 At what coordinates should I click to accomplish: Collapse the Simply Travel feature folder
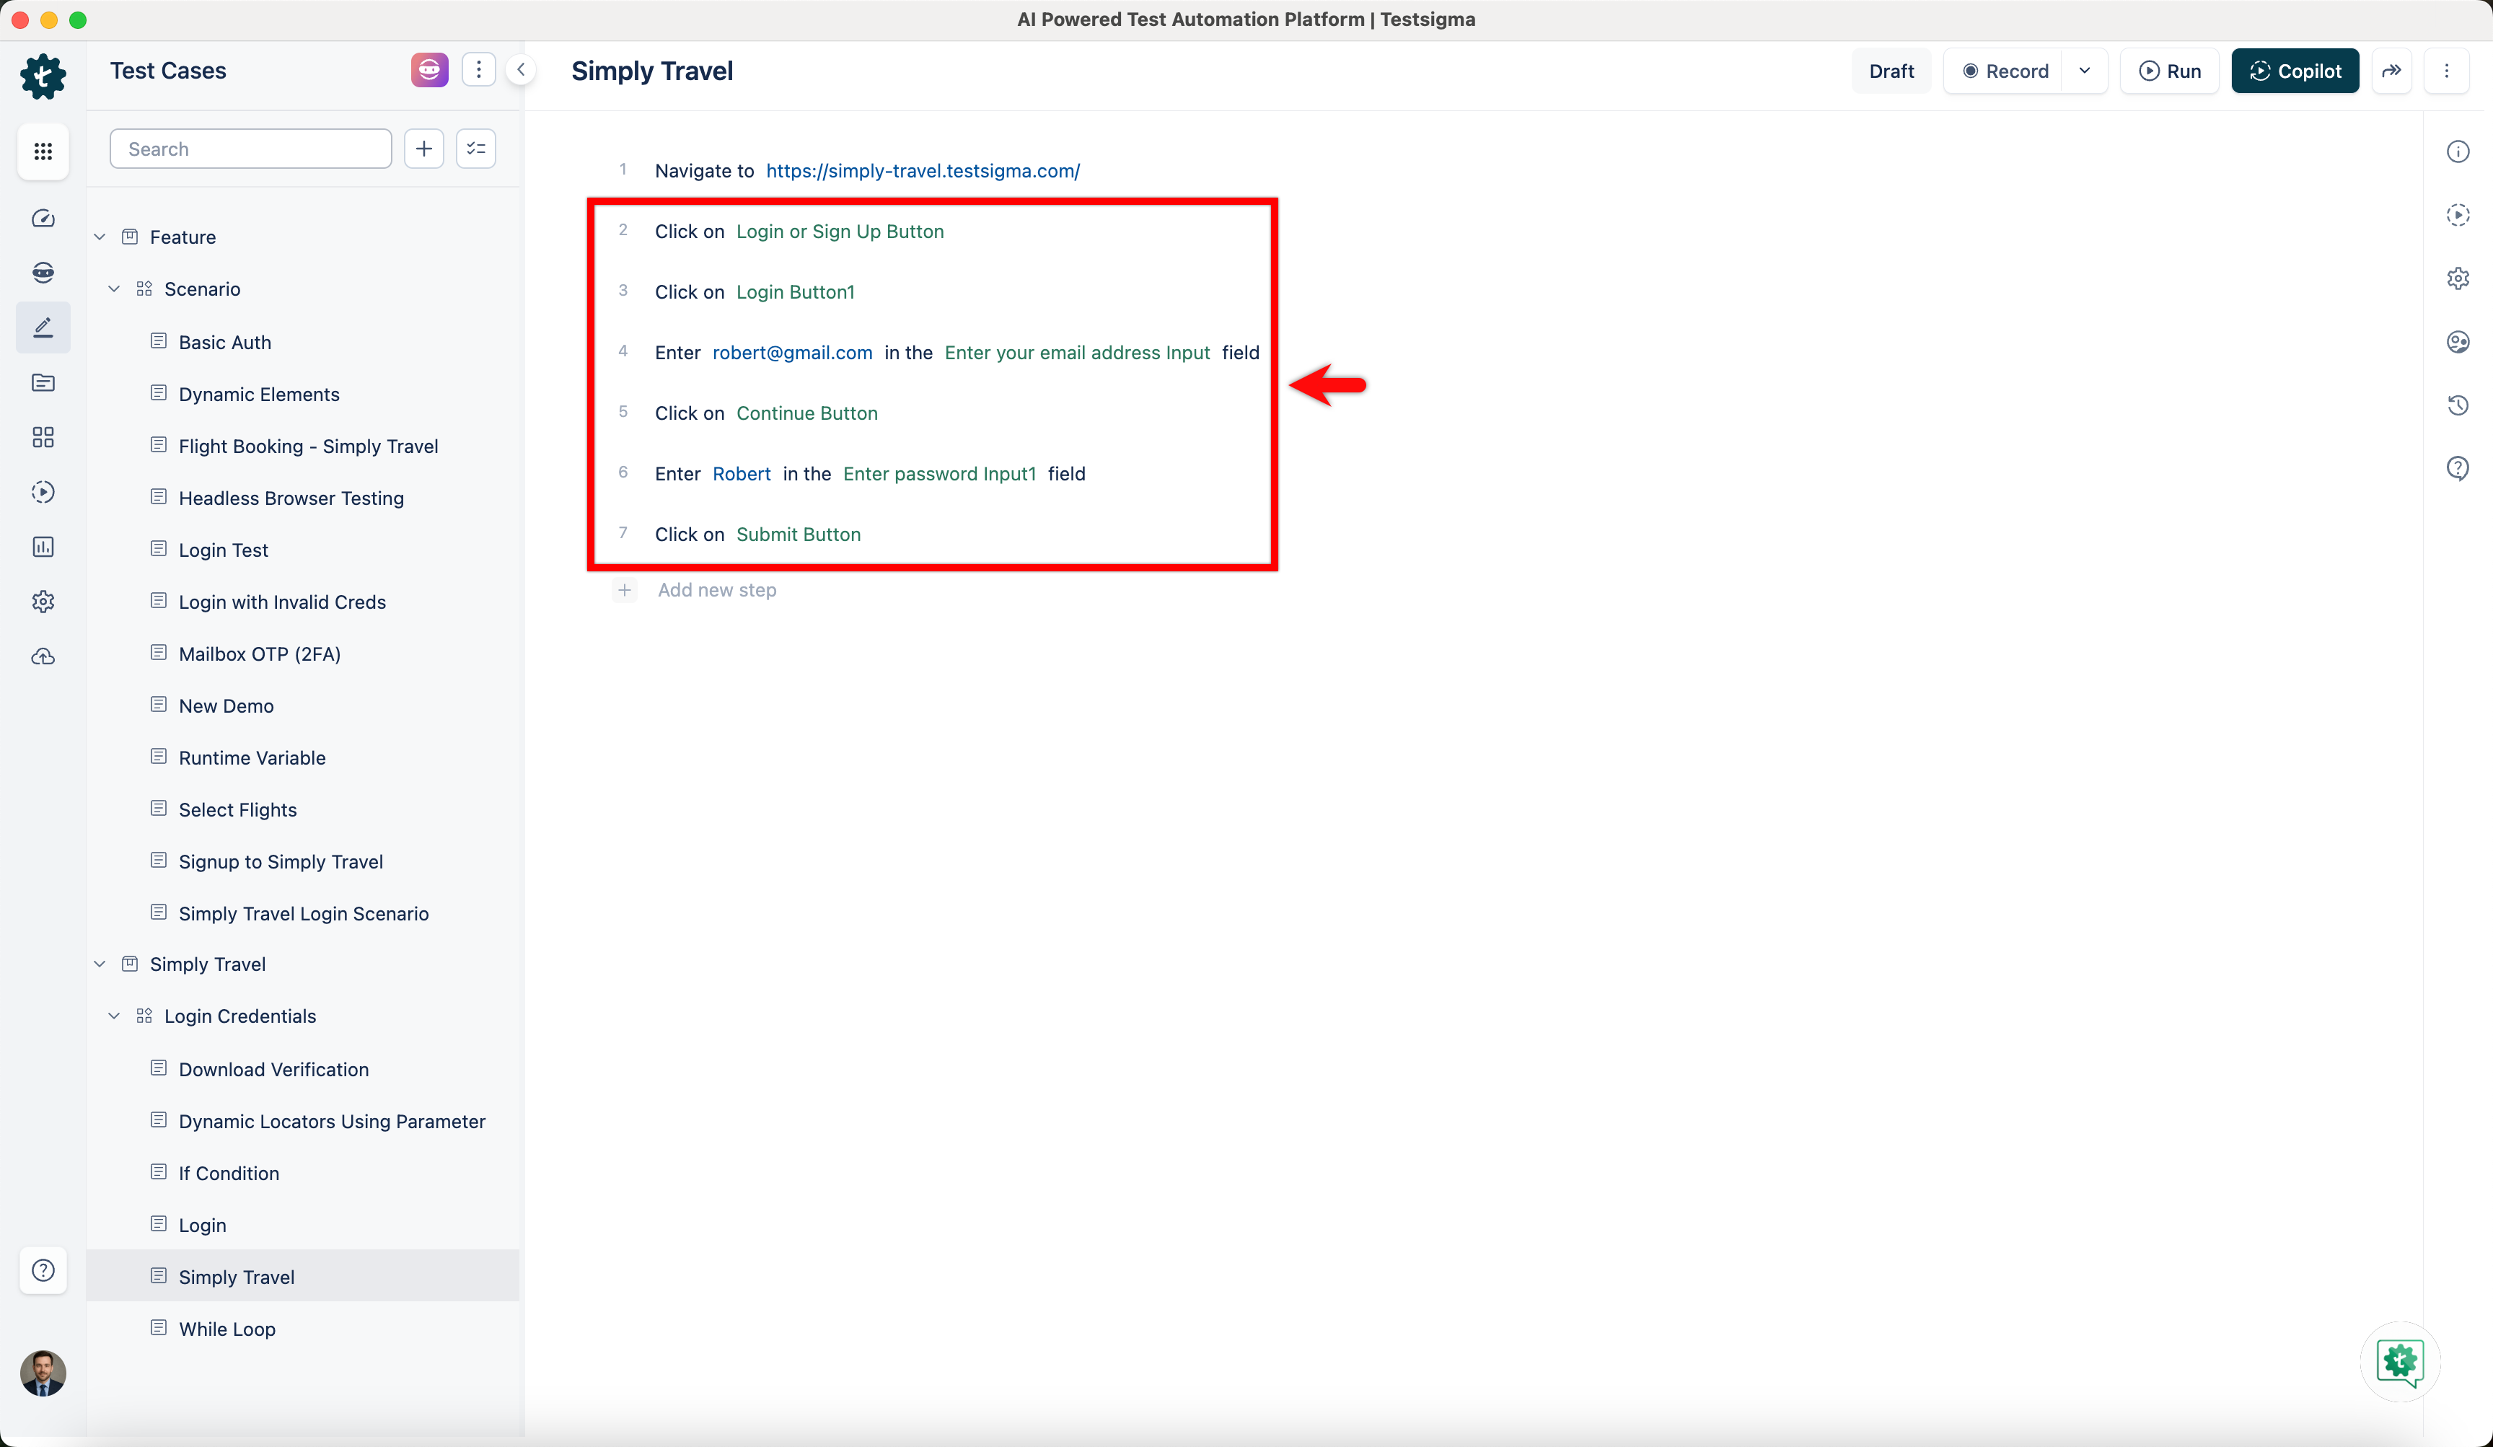click(100, 964)
